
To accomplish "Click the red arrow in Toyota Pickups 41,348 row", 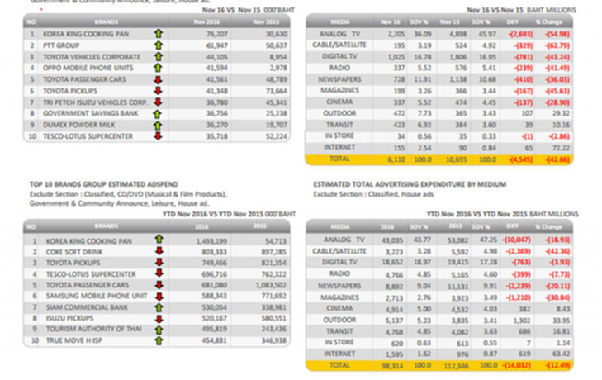I will click(x=158, y=91).
